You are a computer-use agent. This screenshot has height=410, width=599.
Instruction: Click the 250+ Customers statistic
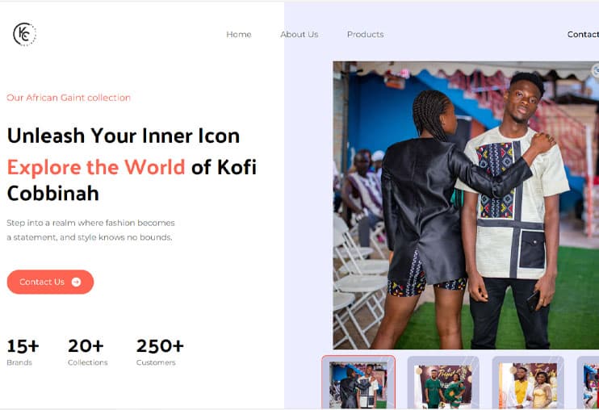point(160,352)
